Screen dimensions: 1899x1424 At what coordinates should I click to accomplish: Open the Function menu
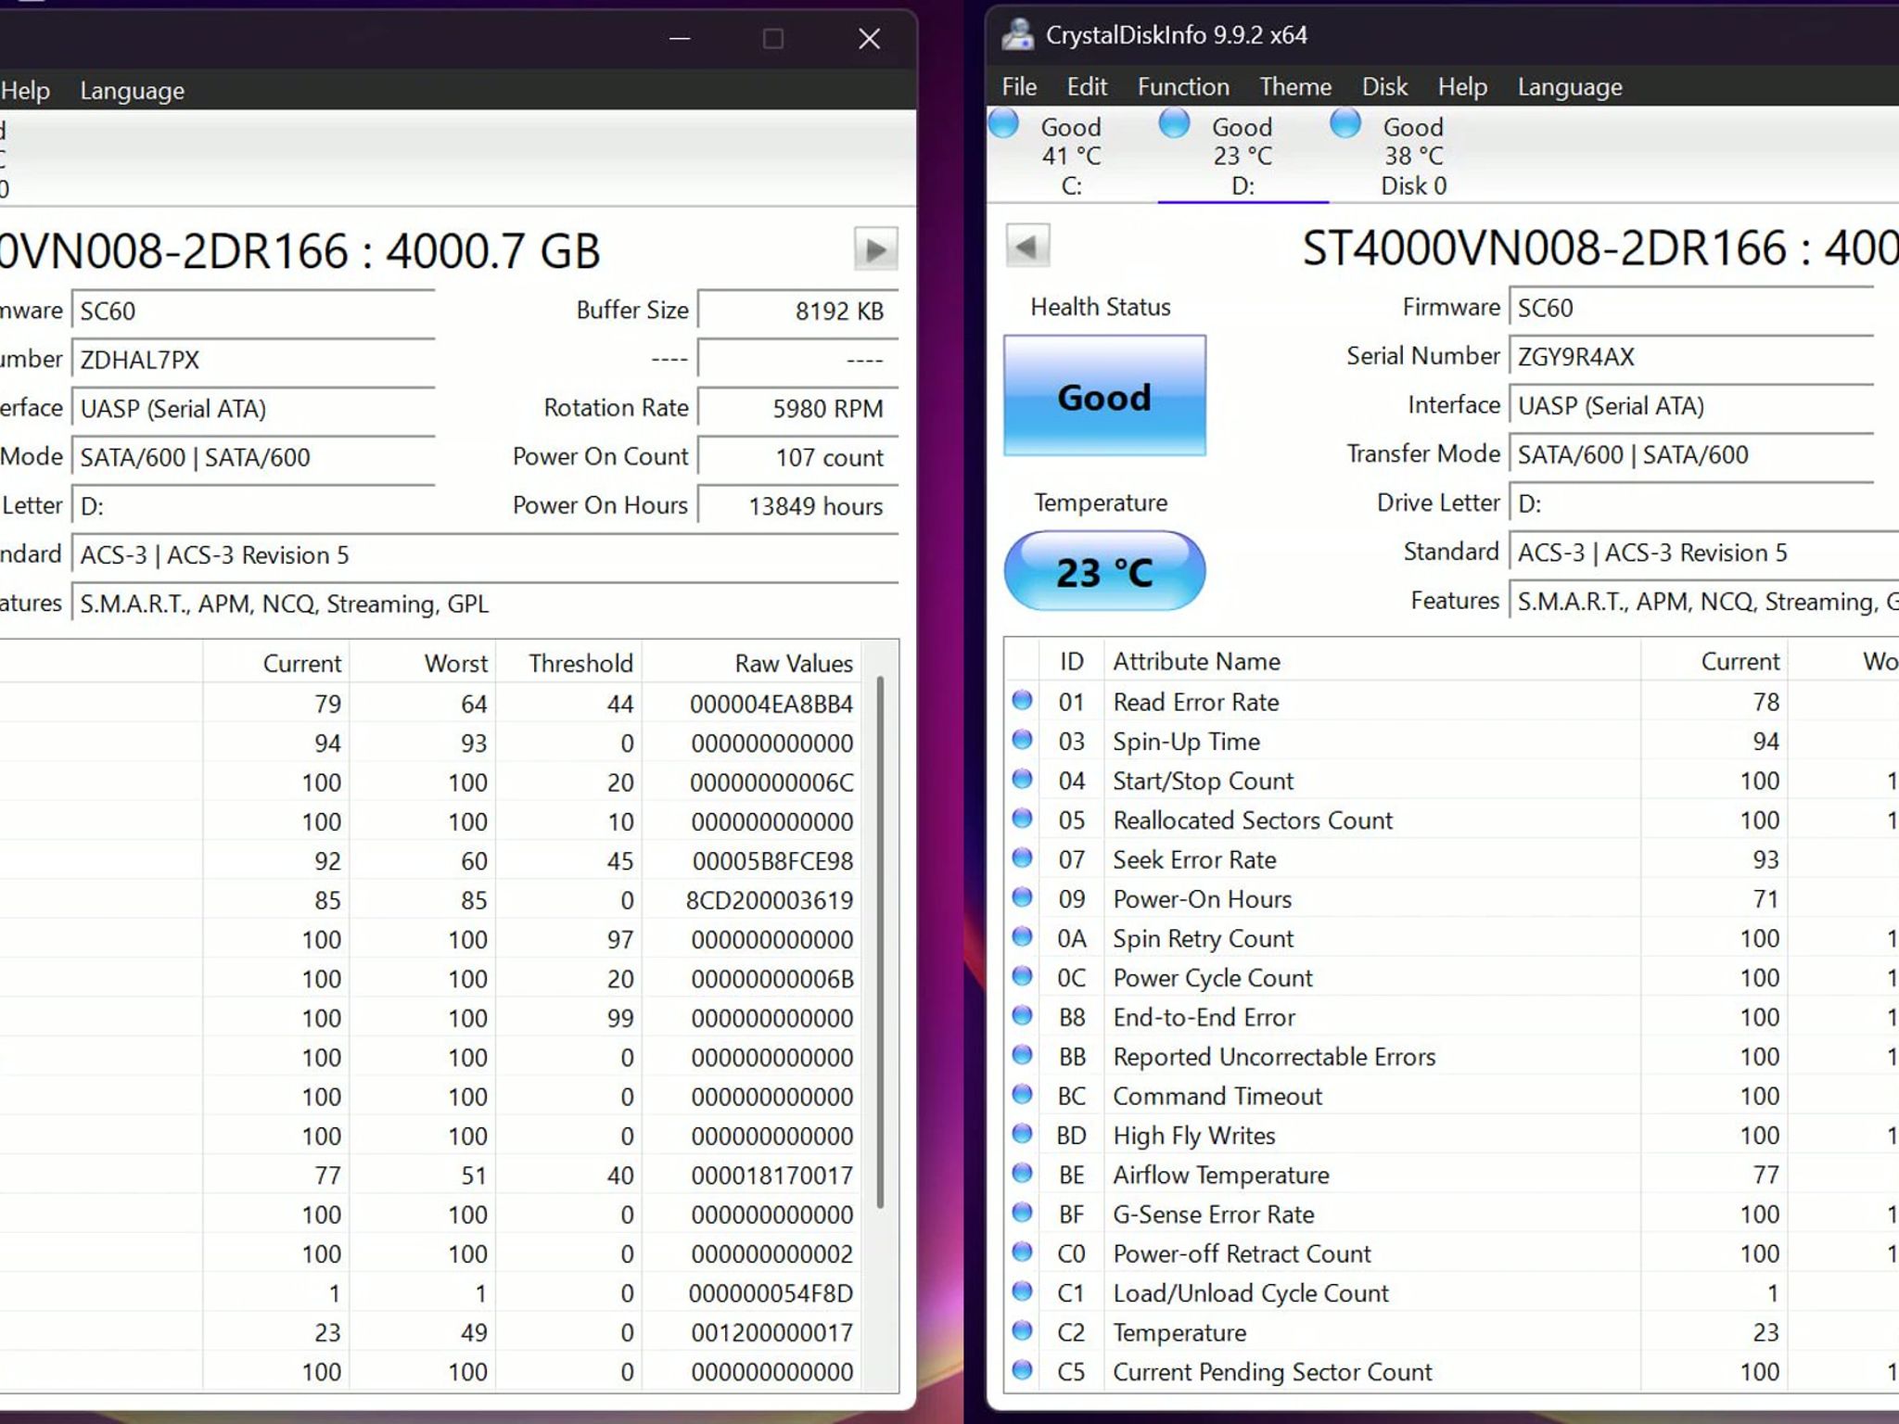click(x=1183, y=87)
